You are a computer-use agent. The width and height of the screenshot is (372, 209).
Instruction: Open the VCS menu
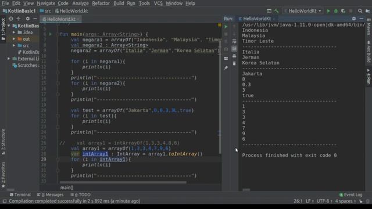158,3
